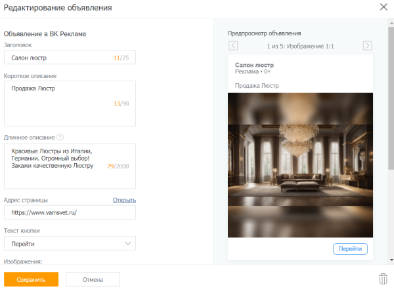Viewport: 394px width, 289px height.
Task: Click the right-side vertical scrollbar
Action: pyautogui.click(x=391, y=98)
